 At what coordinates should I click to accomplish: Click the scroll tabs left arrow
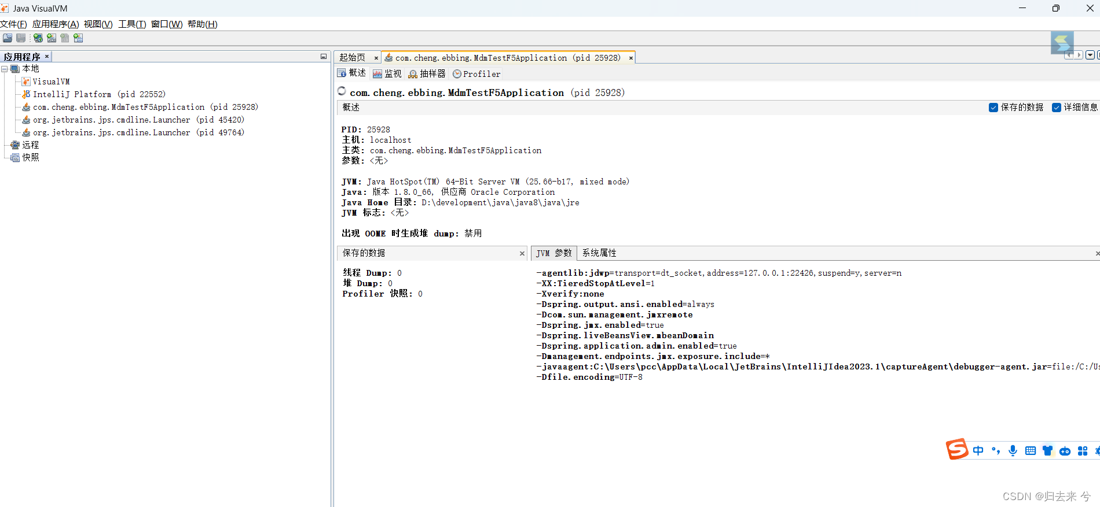(1069, 55)
